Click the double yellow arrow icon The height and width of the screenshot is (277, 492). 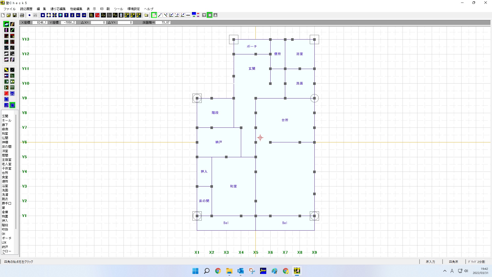[x=12, y=82]
